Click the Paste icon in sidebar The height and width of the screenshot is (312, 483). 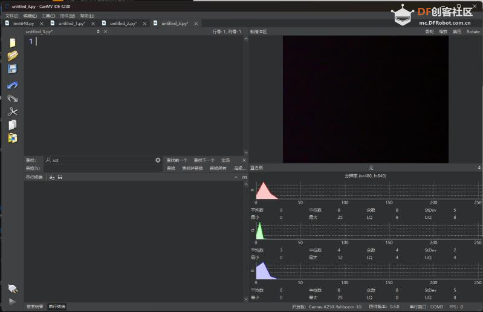13,138
